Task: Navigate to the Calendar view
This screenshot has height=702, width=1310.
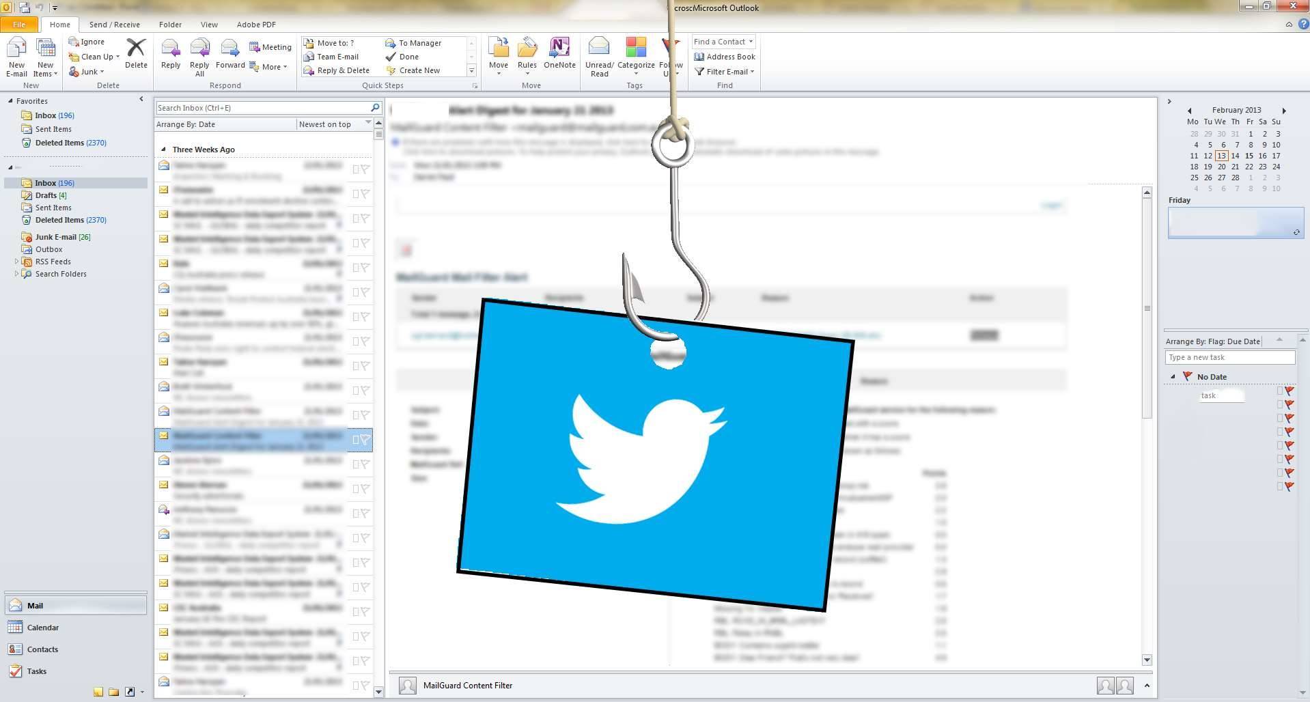Action: click(42, 627)
